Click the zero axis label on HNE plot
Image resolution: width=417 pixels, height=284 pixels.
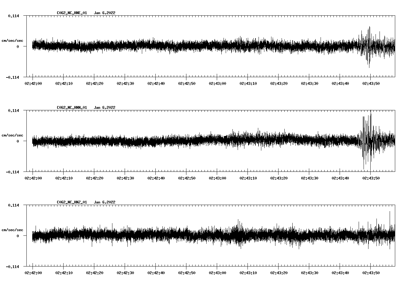pos(18,46)
